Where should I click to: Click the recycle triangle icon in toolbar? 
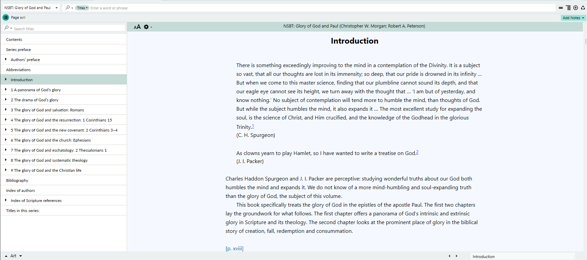pos(583,8)
